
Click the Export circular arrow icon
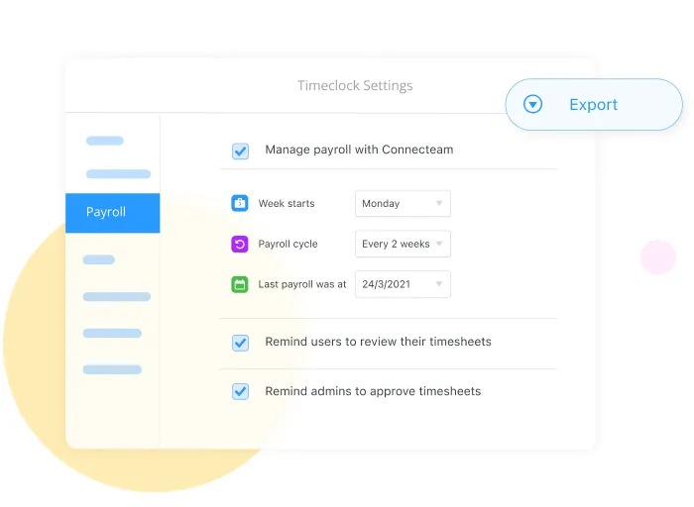tap(533, 104)
